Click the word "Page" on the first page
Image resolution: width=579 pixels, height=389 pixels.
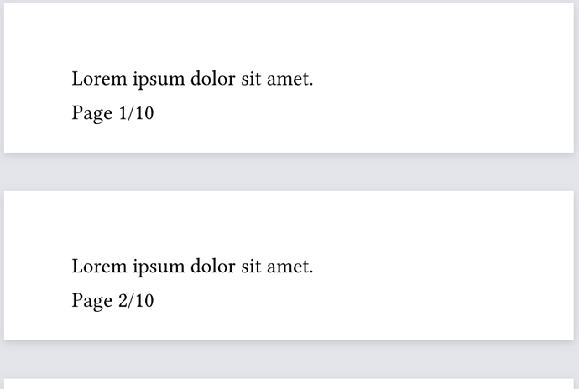point(91,113)
